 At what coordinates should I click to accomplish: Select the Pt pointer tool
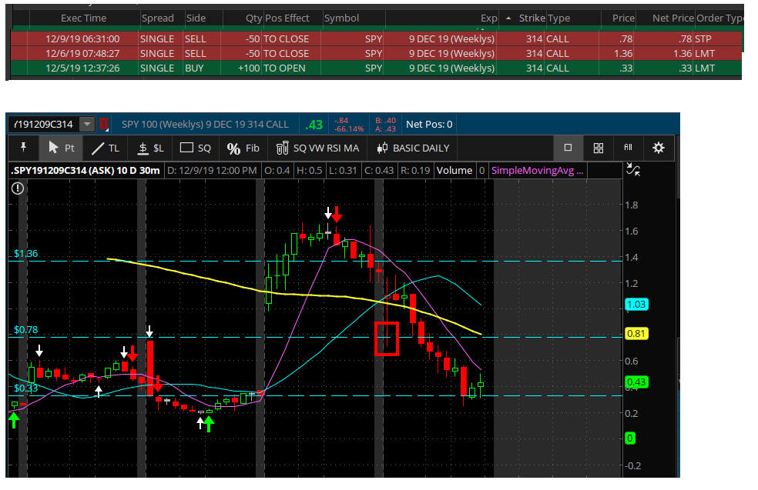(62, 148)
